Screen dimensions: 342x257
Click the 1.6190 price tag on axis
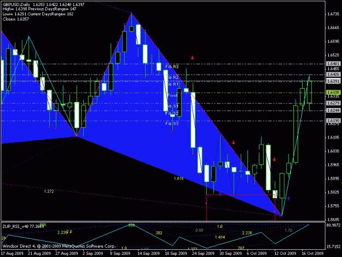pyautogui.click(x=333, y=121)
